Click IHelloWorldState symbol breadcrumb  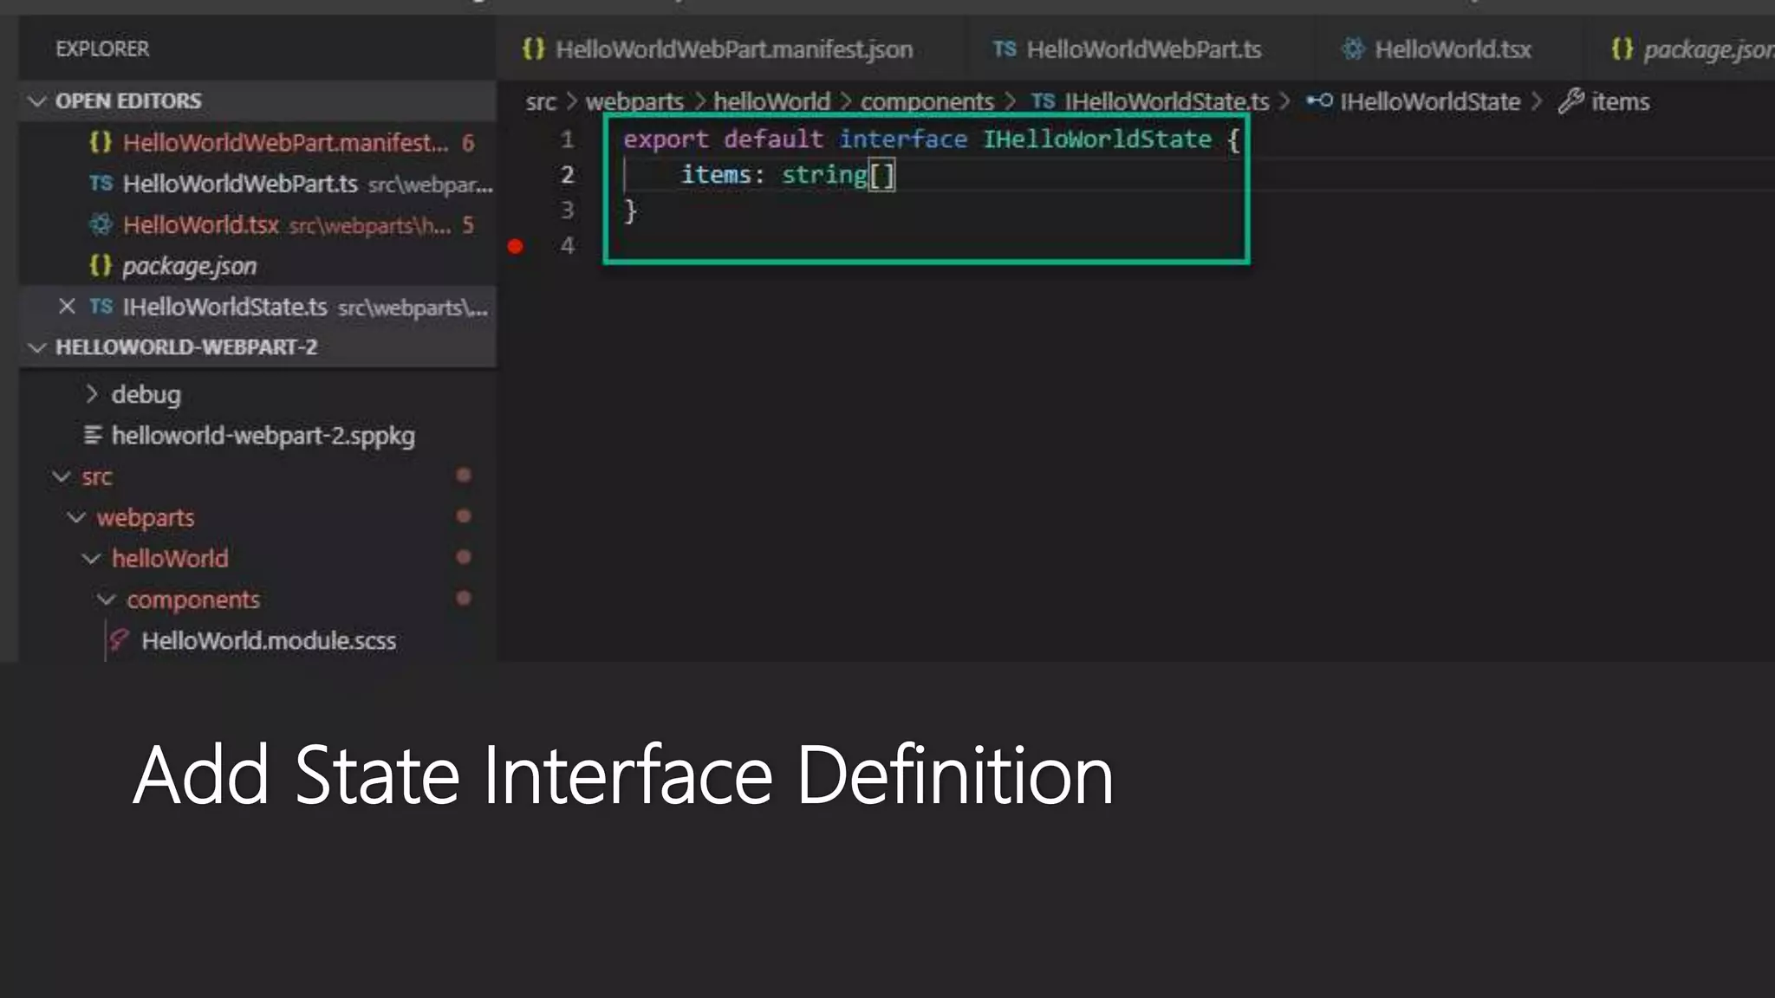(x=1430, y=101)
